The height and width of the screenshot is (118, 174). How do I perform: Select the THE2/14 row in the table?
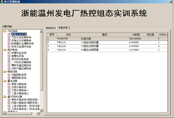[x=107, y=46]
